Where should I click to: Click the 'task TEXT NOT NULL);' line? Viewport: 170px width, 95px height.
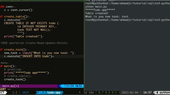[x=34, y=30]
